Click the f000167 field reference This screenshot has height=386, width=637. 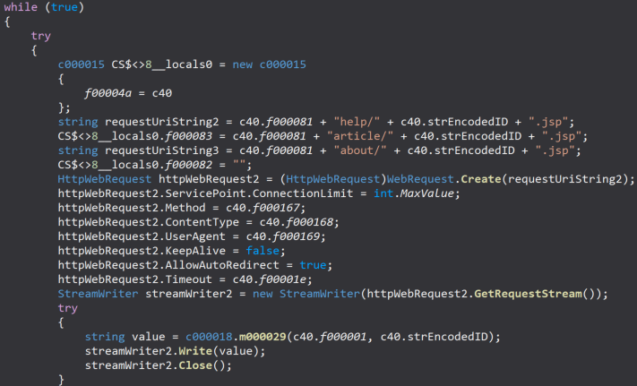(x=276, y=208)
